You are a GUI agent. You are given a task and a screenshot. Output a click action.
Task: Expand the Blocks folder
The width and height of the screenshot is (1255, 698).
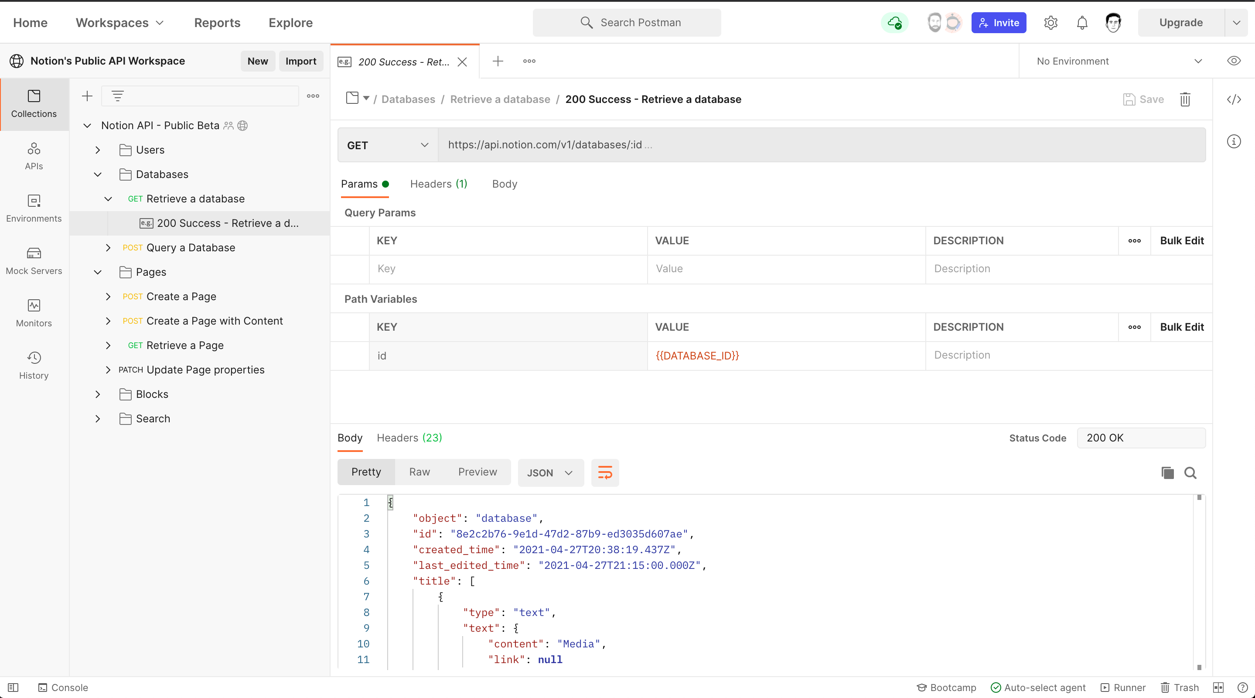[x=98, y=394]
